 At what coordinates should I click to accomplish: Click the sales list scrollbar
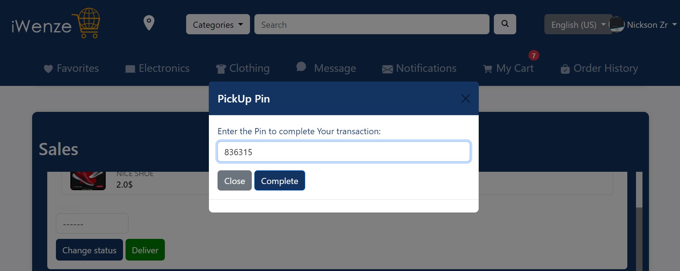[639, 220]
